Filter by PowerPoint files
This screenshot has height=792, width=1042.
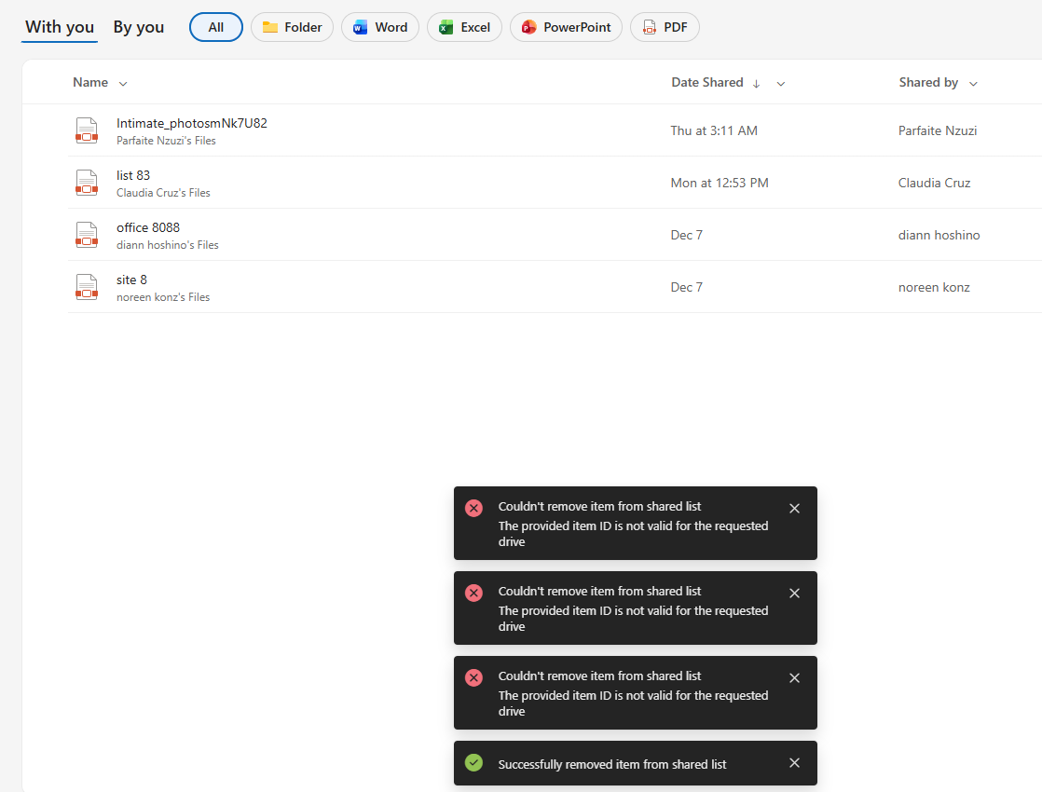tap(566, 27)
